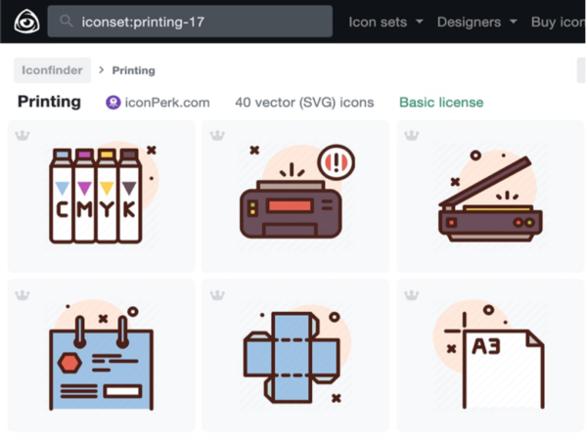Expand the Icon sets dropdown menu
Screen dimensions: 587x441
(385, 22)
